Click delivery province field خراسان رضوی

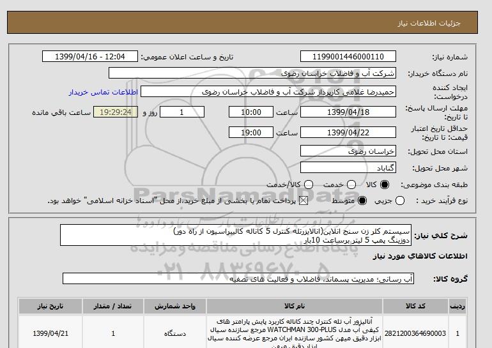[x=348, y=151]
